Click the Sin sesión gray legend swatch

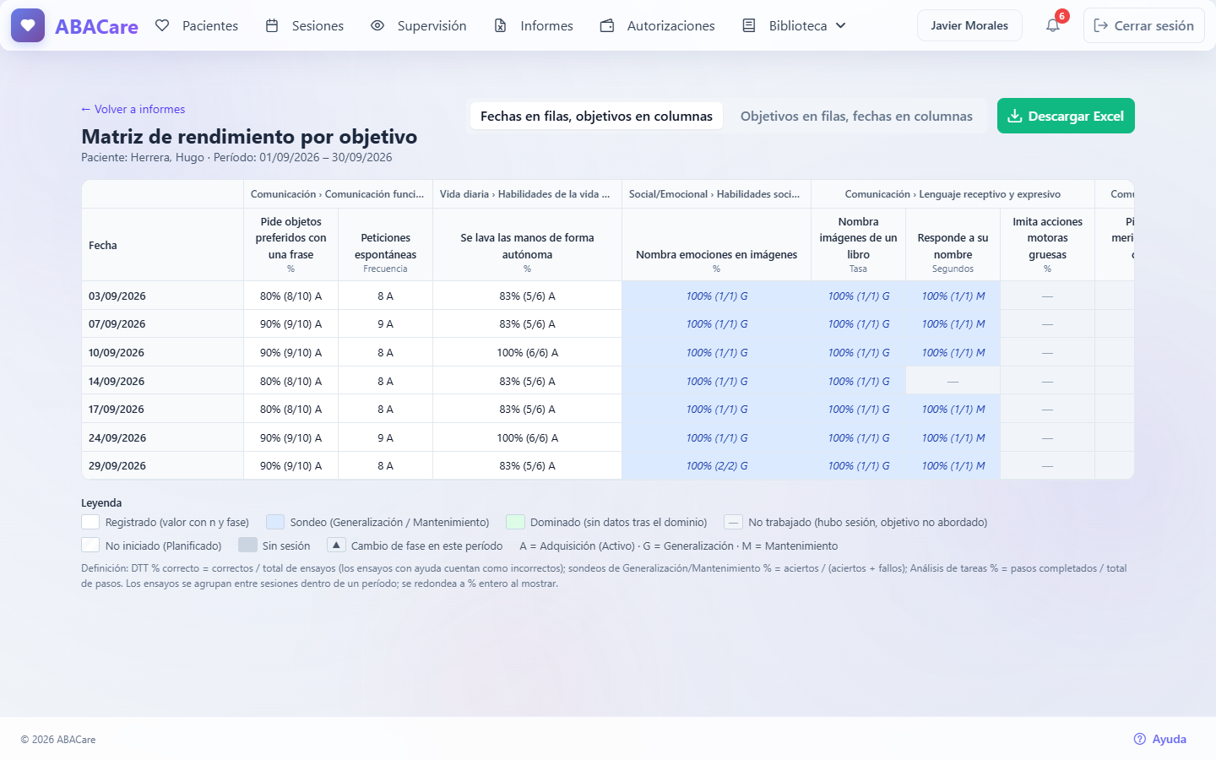coord(247,546)
